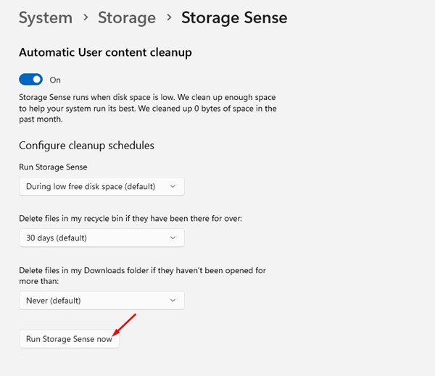Click chevron between System and Storage
The width and height of the screenshot is (435, 376).
click(x=86, y=17)
